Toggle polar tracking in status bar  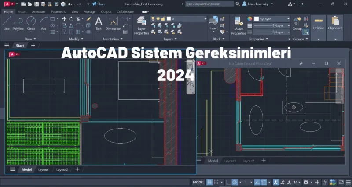[x=235, y=182]
